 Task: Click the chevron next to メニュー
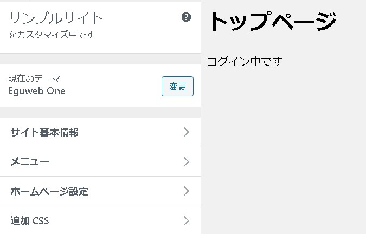pos(187,162)
